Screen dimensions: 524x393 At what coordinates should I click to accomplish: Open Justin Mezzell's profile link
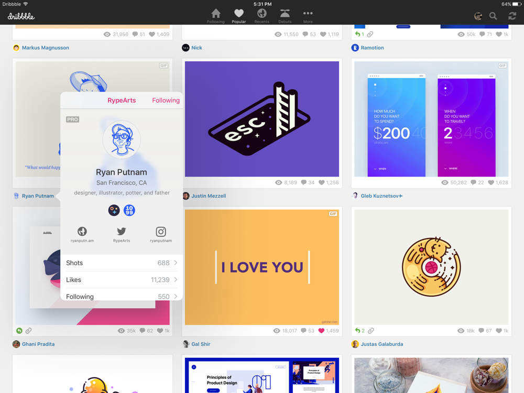point(208,196)
